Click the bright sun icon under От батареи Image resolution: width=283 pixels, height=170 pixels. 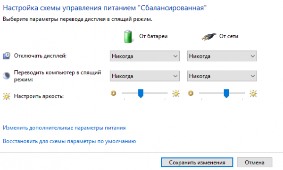point(176,93)
